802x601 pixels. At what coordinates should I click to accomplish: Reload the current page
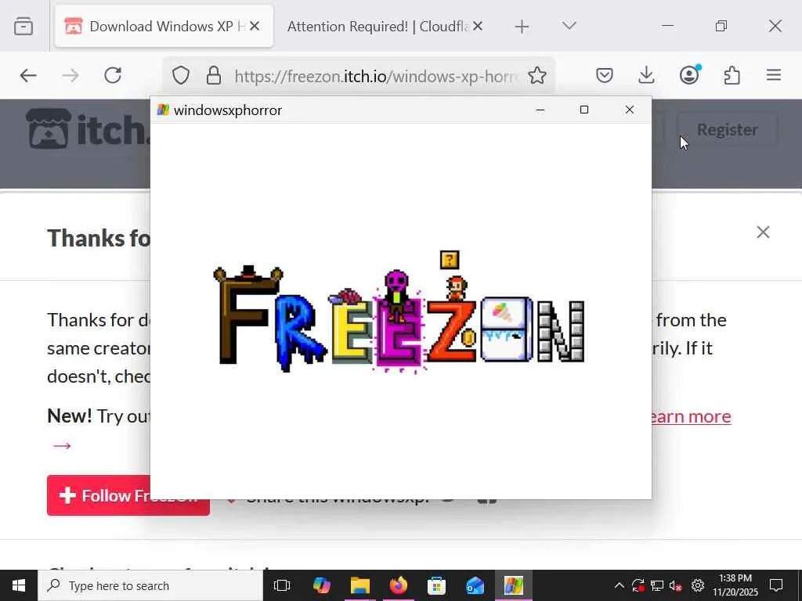pyautogui.click(x=113, y=76)
